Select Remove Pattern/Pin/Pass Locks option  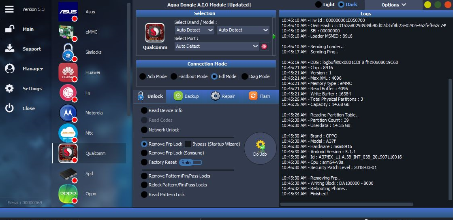click(x=144, y=176)
